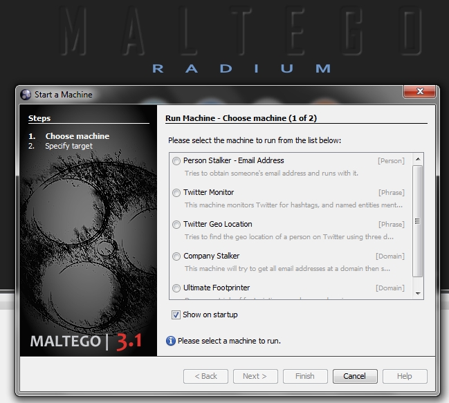Image resolution: width=449 pixels, height=403 pixels.
Task: Click the Next > button
Action: click(255, 376)
